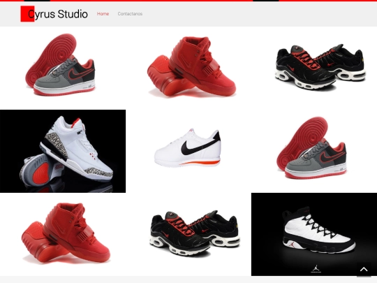View the black Nike TN pair in top row
Screen dimensions: 377x283
point(314,68)
